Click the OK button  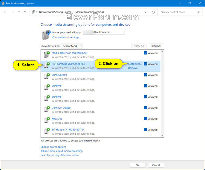point(137,165)
